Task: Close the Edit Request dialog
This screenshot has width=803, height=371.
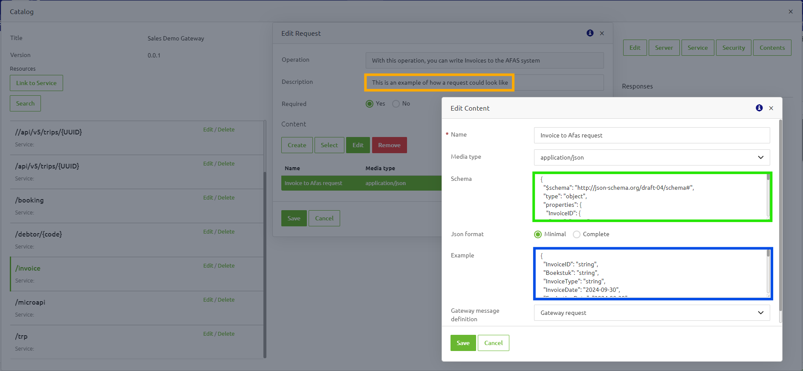Action: 602,33
